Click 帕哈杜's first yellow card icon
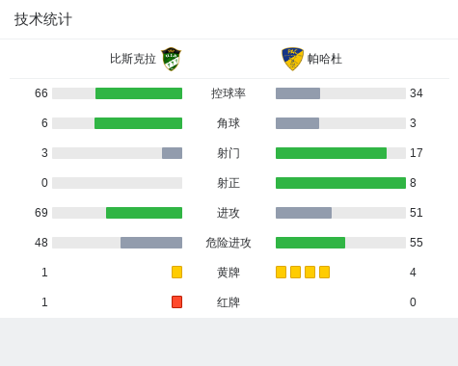Viewport: 458px width, 366px height. pos(281,272)
